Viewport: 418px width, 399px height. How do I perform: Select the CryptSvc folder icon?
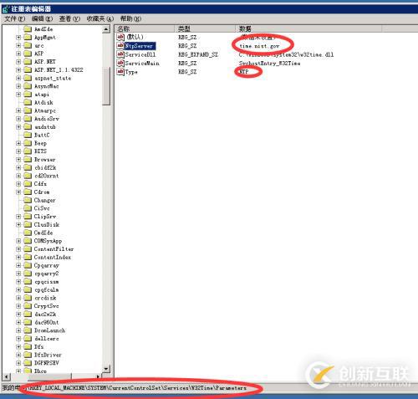tap(28, 306)
